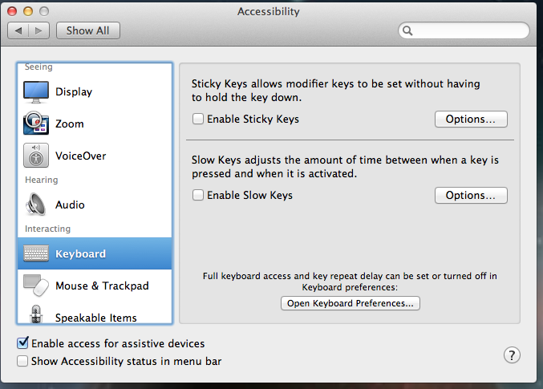Open Keyboard Preferences button
The image size is (543, 389).
coord(351,304)
